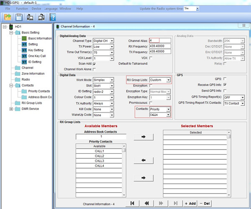Open the Basic Information tree item
Screen dimensions: 251x209
point(40,38)
